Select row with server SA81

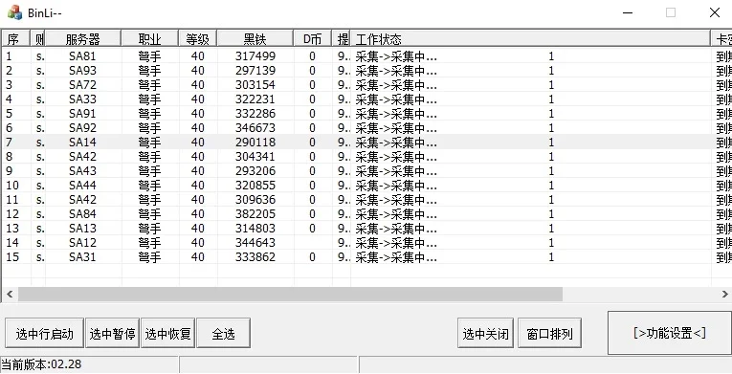366,56
